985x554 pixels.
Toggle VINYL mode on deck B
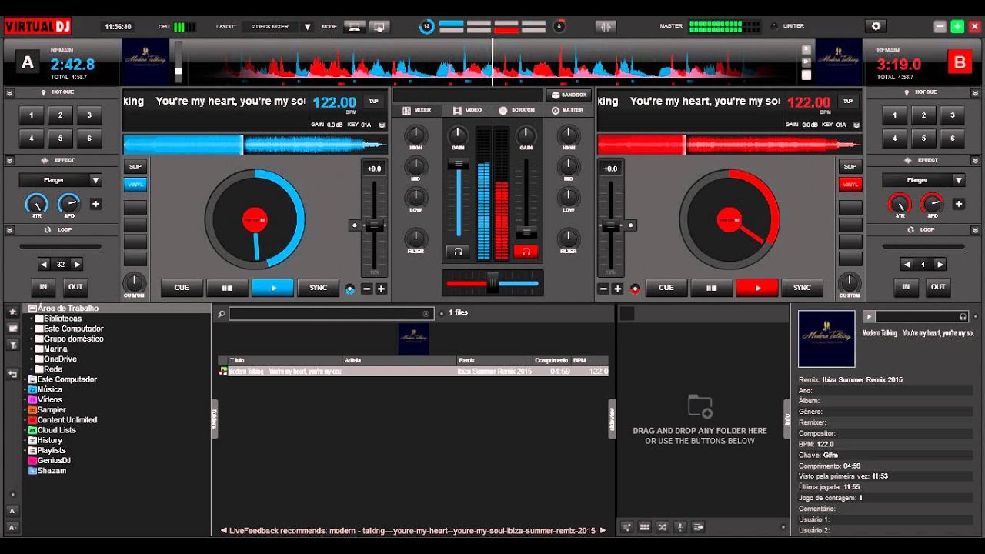pyautogui.click(x=850, y=185)
